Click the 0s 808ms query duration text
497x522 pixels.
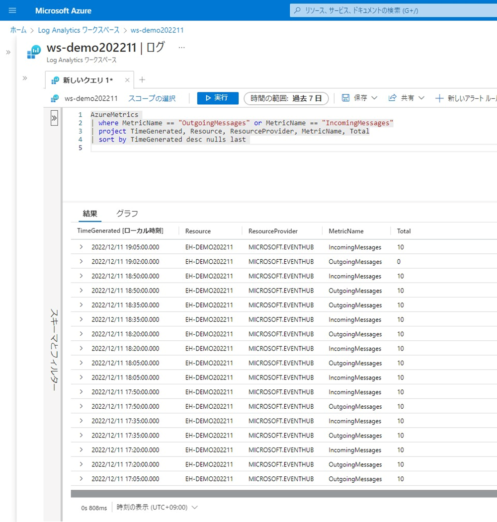pos(94,508)
